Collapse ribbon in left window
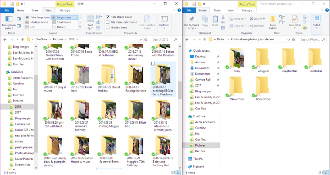Viewport: 330px width, 175px height. point(174,10)
